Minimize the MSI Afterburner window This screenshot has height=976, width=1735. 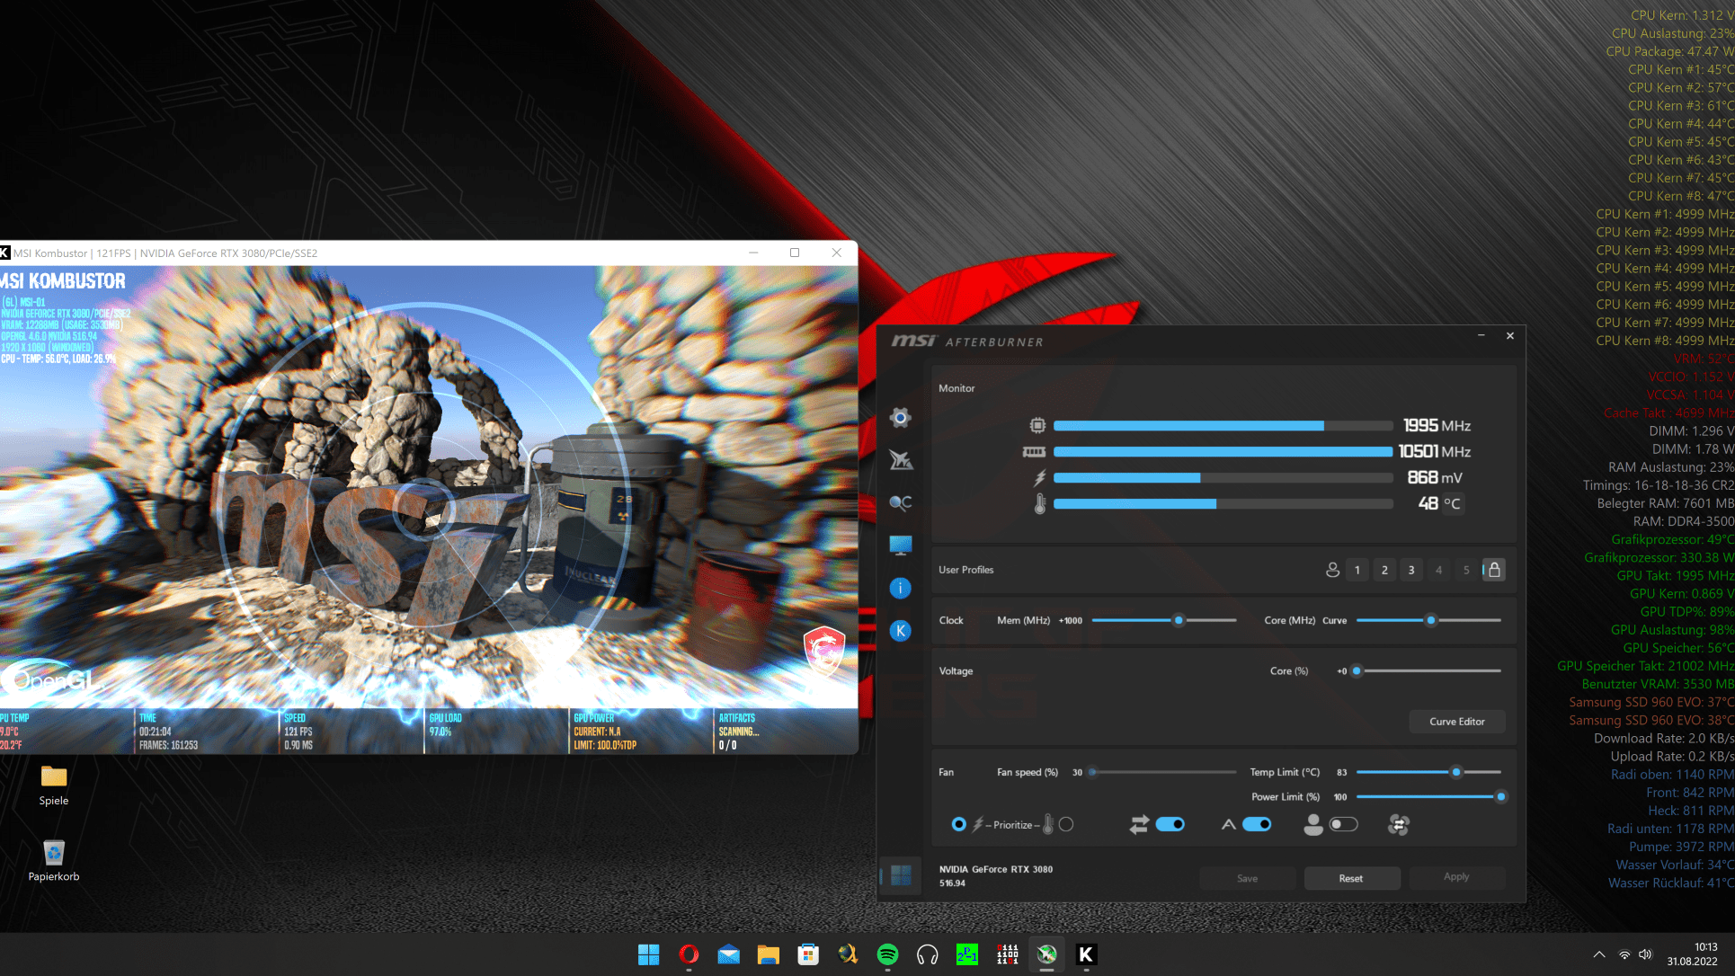coord(1481,335)
